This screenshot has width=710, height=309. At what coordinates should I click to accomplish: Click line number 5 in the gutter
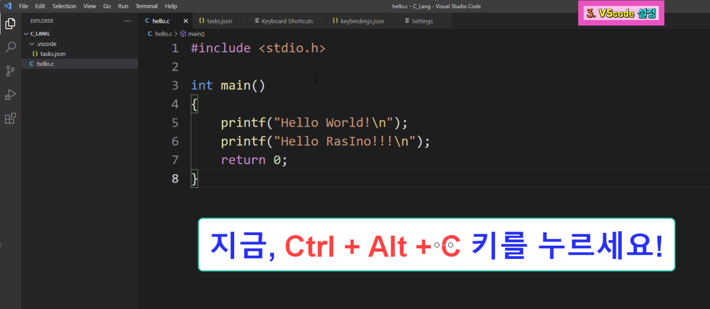pyautogui.click(x=175, y=123)
